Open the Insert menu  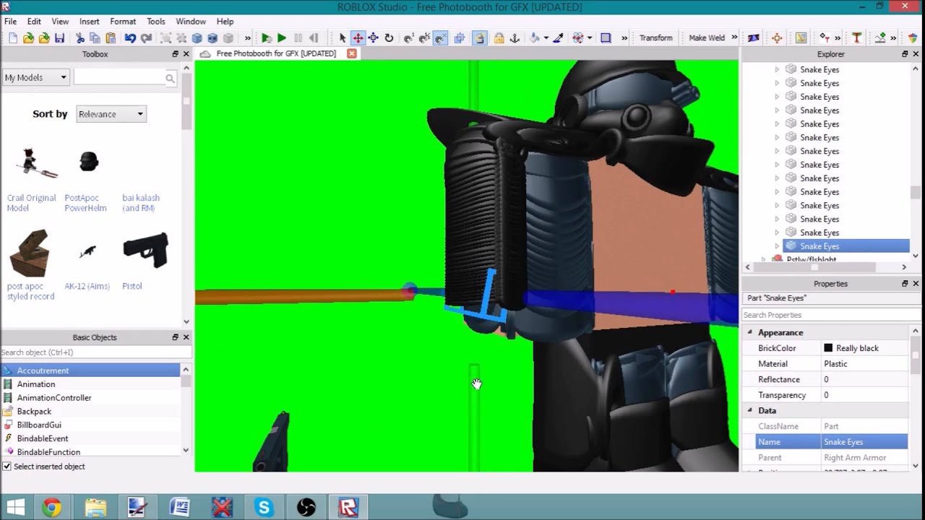pyautogui.click(x=90, y=22)
